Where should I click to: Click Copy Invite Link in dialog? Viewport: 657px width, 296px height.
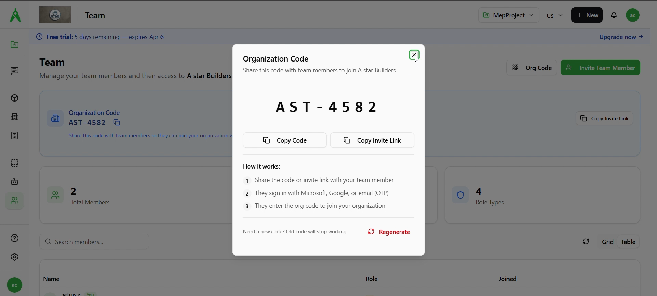(x=372, y=140)
